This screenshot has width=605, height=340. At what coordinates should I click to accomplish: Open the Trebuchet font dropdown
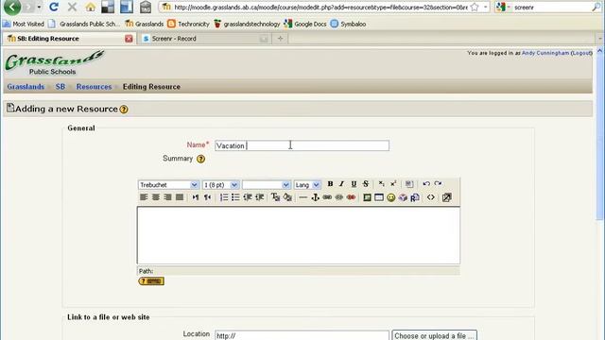[x=168, y=185]
